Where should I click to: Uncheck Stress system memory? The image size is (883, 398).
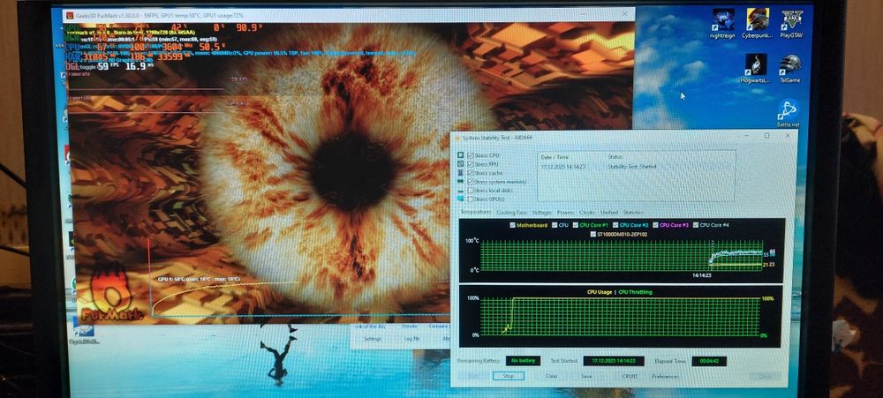coord(471,182)
